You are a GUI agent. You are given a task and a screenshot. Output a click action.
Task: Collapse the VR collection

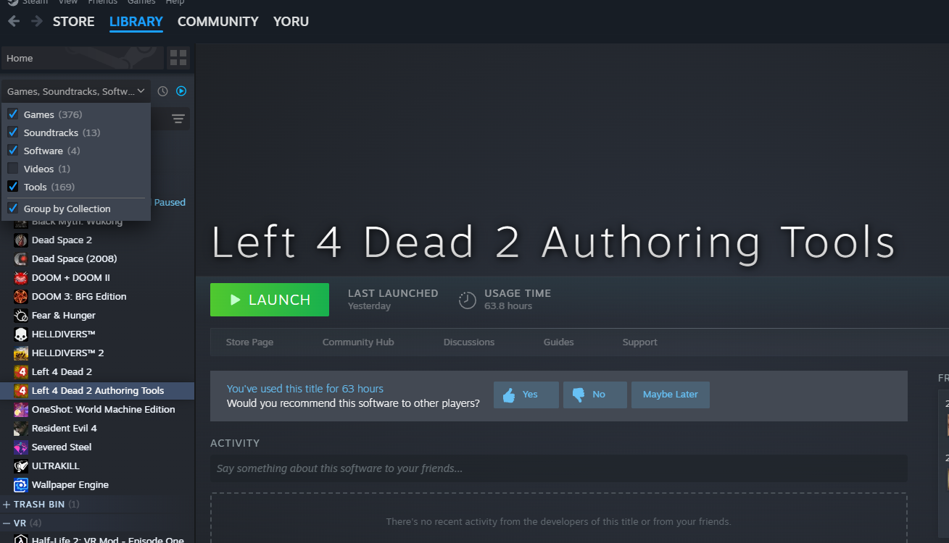coord(7,523)
